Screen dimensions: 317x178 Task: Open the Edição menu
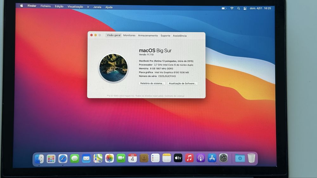pyautogui.click(x=59, y=6)
